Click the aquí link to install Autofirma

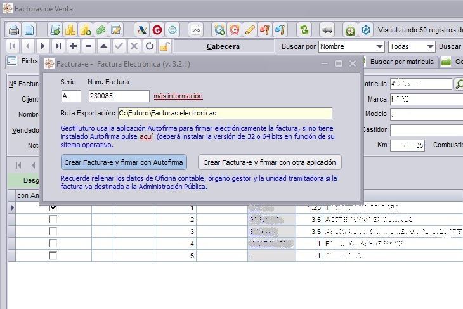[146, 136]
